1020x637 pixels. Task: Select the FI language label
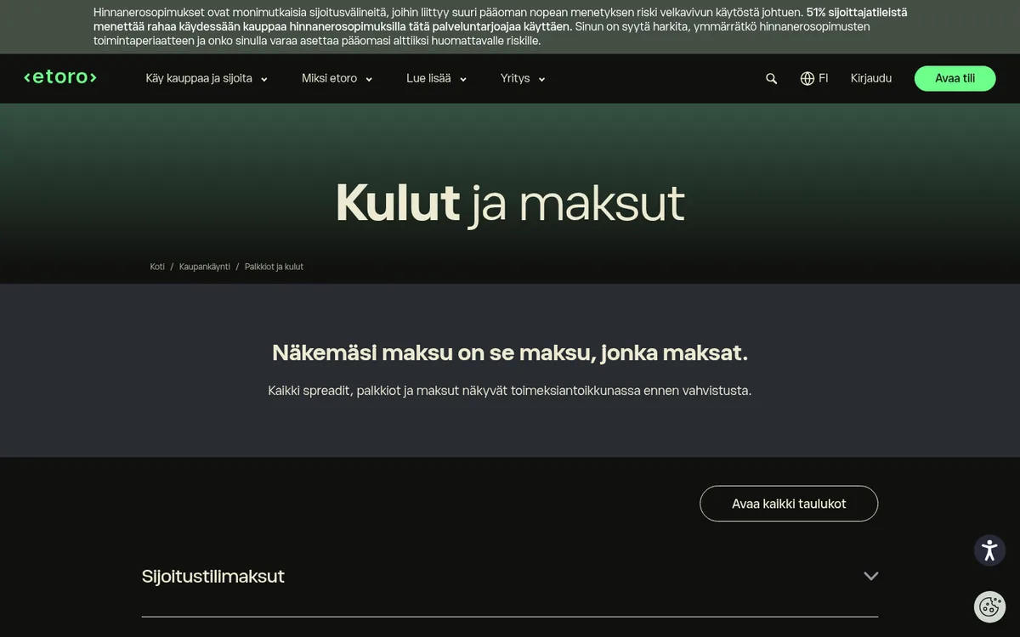pyautogui.click(x=824, y=78)
